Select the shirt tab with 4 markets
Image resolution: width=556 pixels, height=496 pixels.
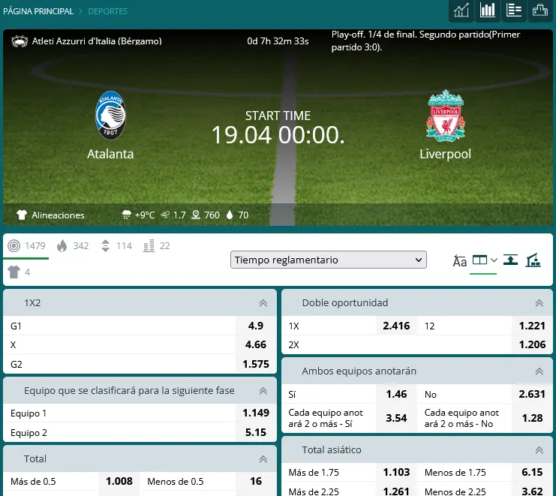click(x=19, y=272)
